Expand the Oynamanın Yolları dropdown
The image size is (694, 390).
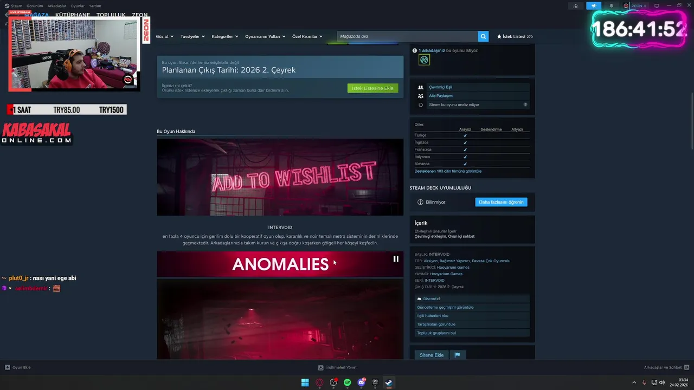point(265,36)
